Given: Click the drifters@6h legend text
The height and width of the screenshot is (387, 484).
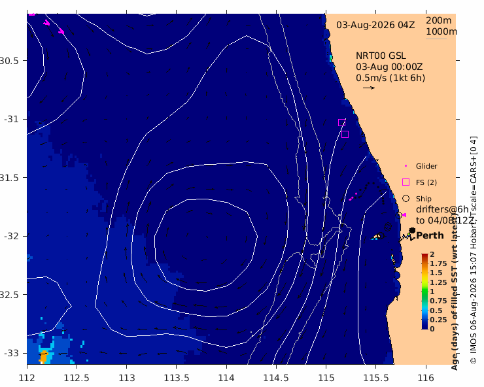Looking at the screenshot, I should (442, 209).
